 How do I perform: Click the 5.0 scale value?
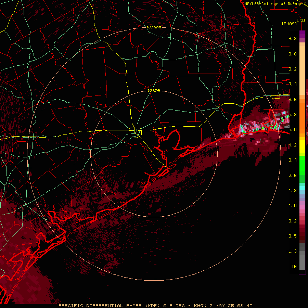(x=293, y=130)
